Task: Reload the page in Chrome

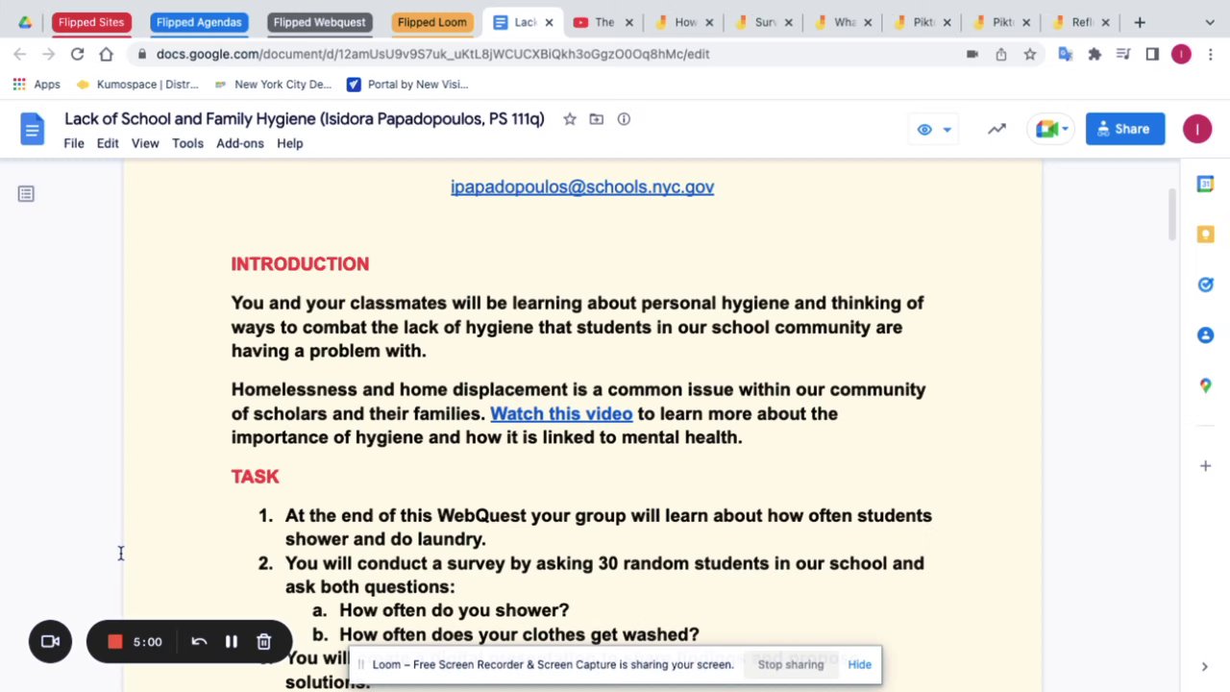Action: coord(77,55)
